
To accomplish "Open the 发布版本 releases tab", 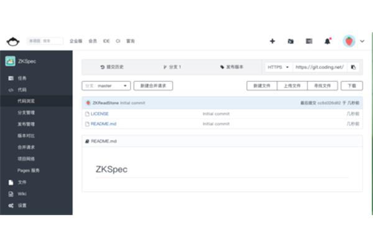I will [231, 67].
